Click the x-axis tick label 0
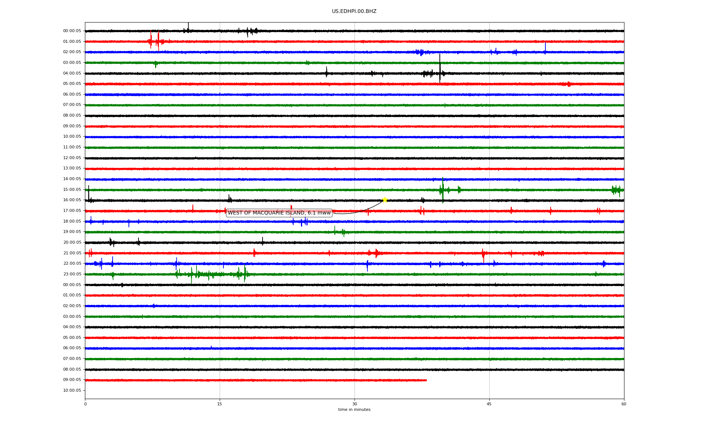709x443 pixels. coord(85,404)
